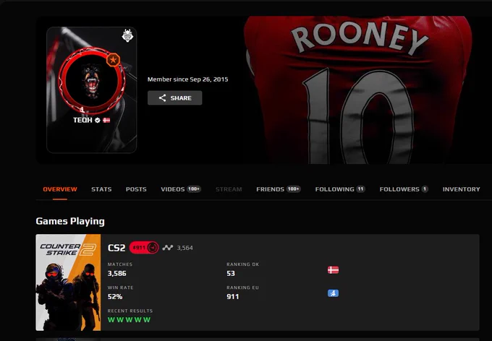This screenshot has height=341, width=492.
Task: Open the dog avatar picture
Action: pos(92,80)
